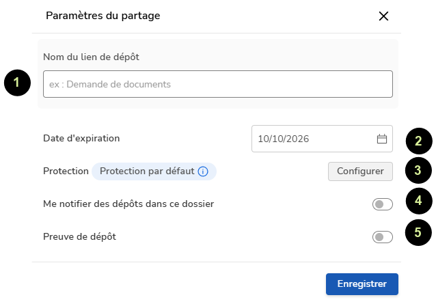Open protection settings with Configurer
Image resolution: width=436 pixels, height=304 pixels.
[360, 171]
